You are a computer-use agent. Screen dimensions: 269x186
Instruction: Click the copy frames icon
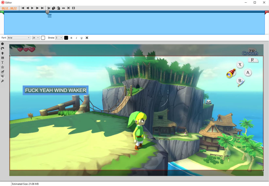tap(54, 8)
